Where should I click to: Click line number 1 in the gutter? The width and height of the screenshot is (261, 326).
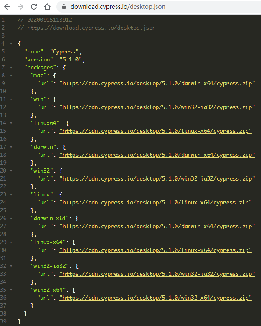3,20
